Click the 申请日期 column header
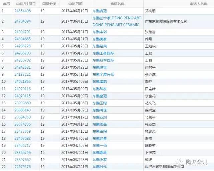 [75, 4]
